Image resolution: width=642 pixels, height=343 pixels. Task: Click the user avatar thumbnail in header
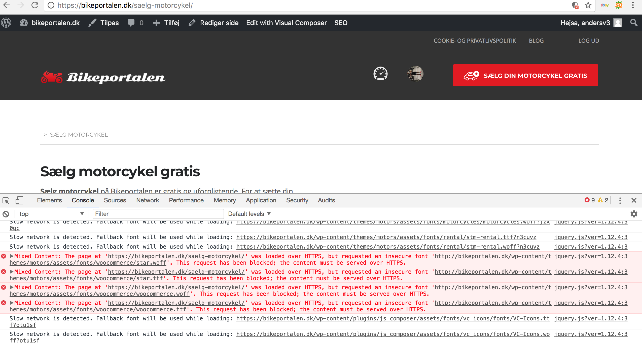(415, 74)
